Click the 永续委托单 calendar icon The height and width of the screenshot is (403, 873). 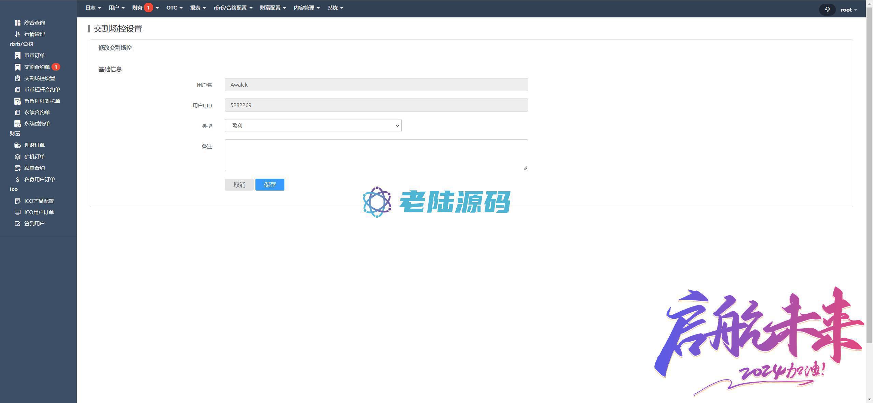[x=17, y=123]
